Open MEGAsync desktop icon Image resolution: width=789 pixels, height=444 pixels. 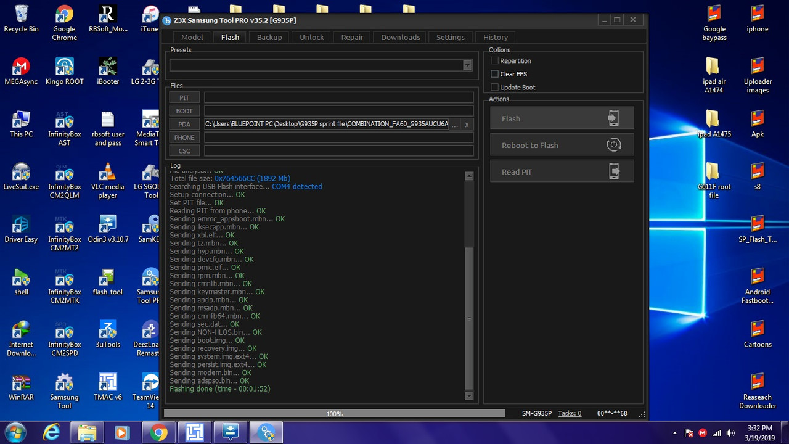tap(21, 71)
